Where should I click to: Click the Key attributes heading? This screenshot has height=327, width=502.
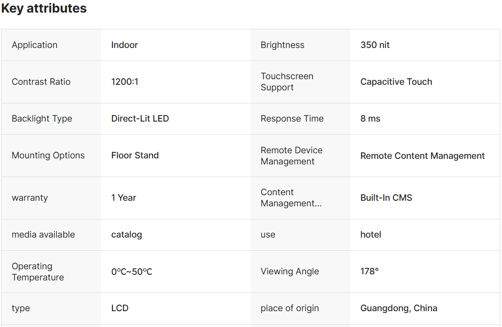(44, 8)
